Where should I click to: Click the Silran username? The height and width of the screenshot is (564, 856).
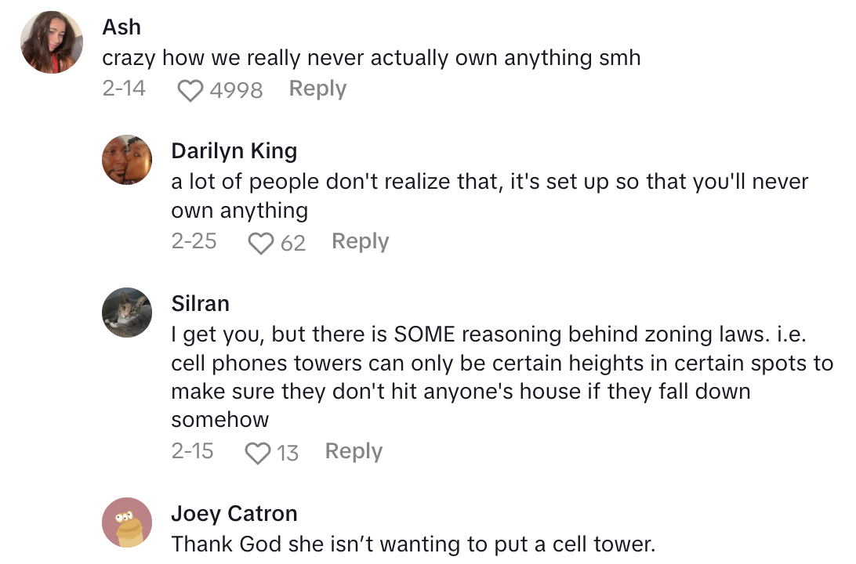pyautogui.click(x=200, y=303)
